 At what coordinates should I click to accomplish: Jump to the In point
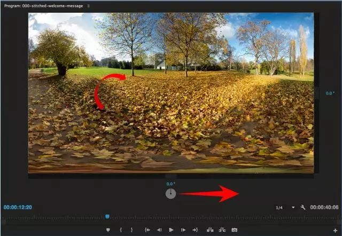(x=147, y=230)
